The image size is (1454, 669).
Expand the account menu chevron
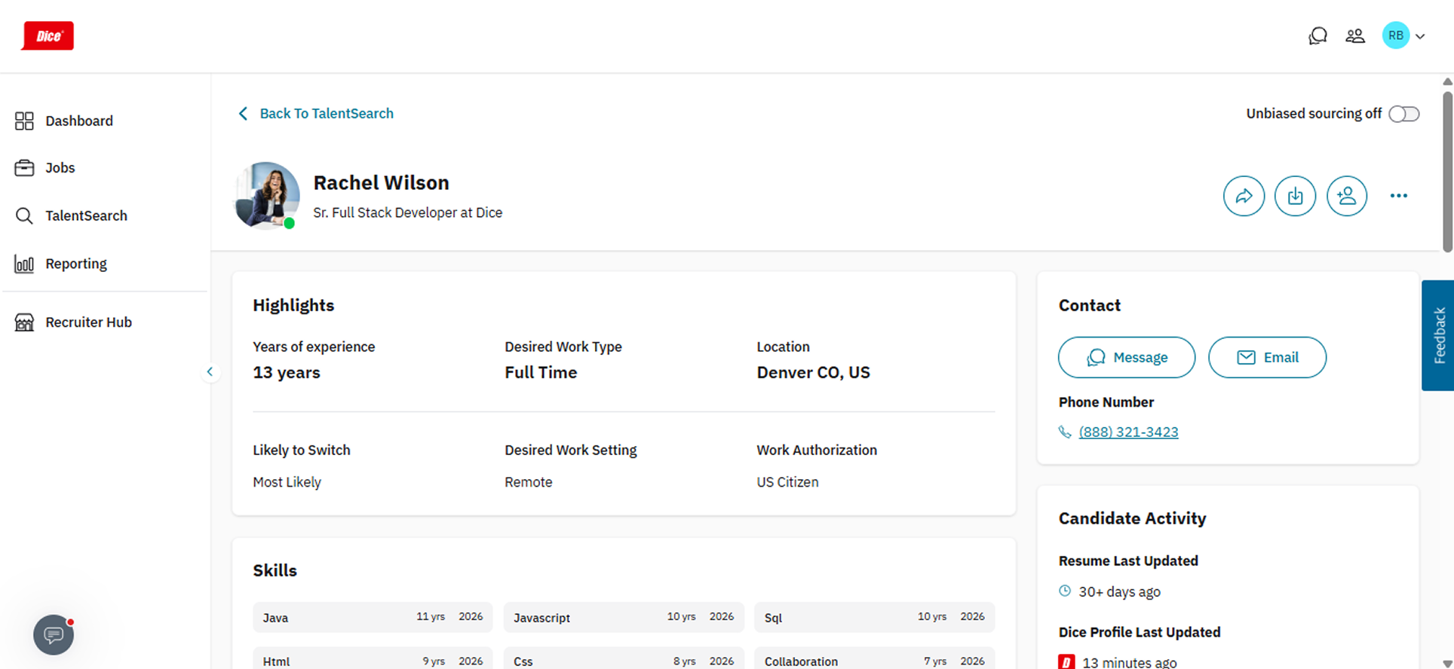click(x=1420, y=36)
